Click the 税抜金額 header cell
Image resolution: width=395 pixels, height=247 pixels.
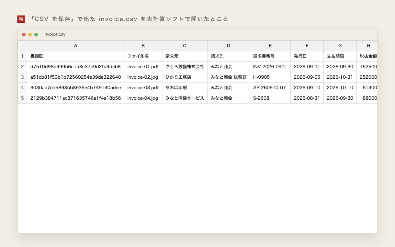[x=367, y=56]
